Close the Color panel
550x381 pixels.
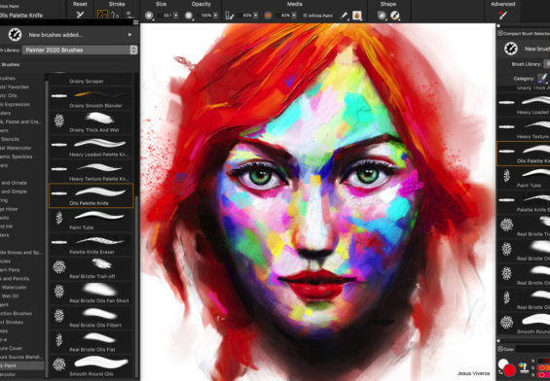500,349
